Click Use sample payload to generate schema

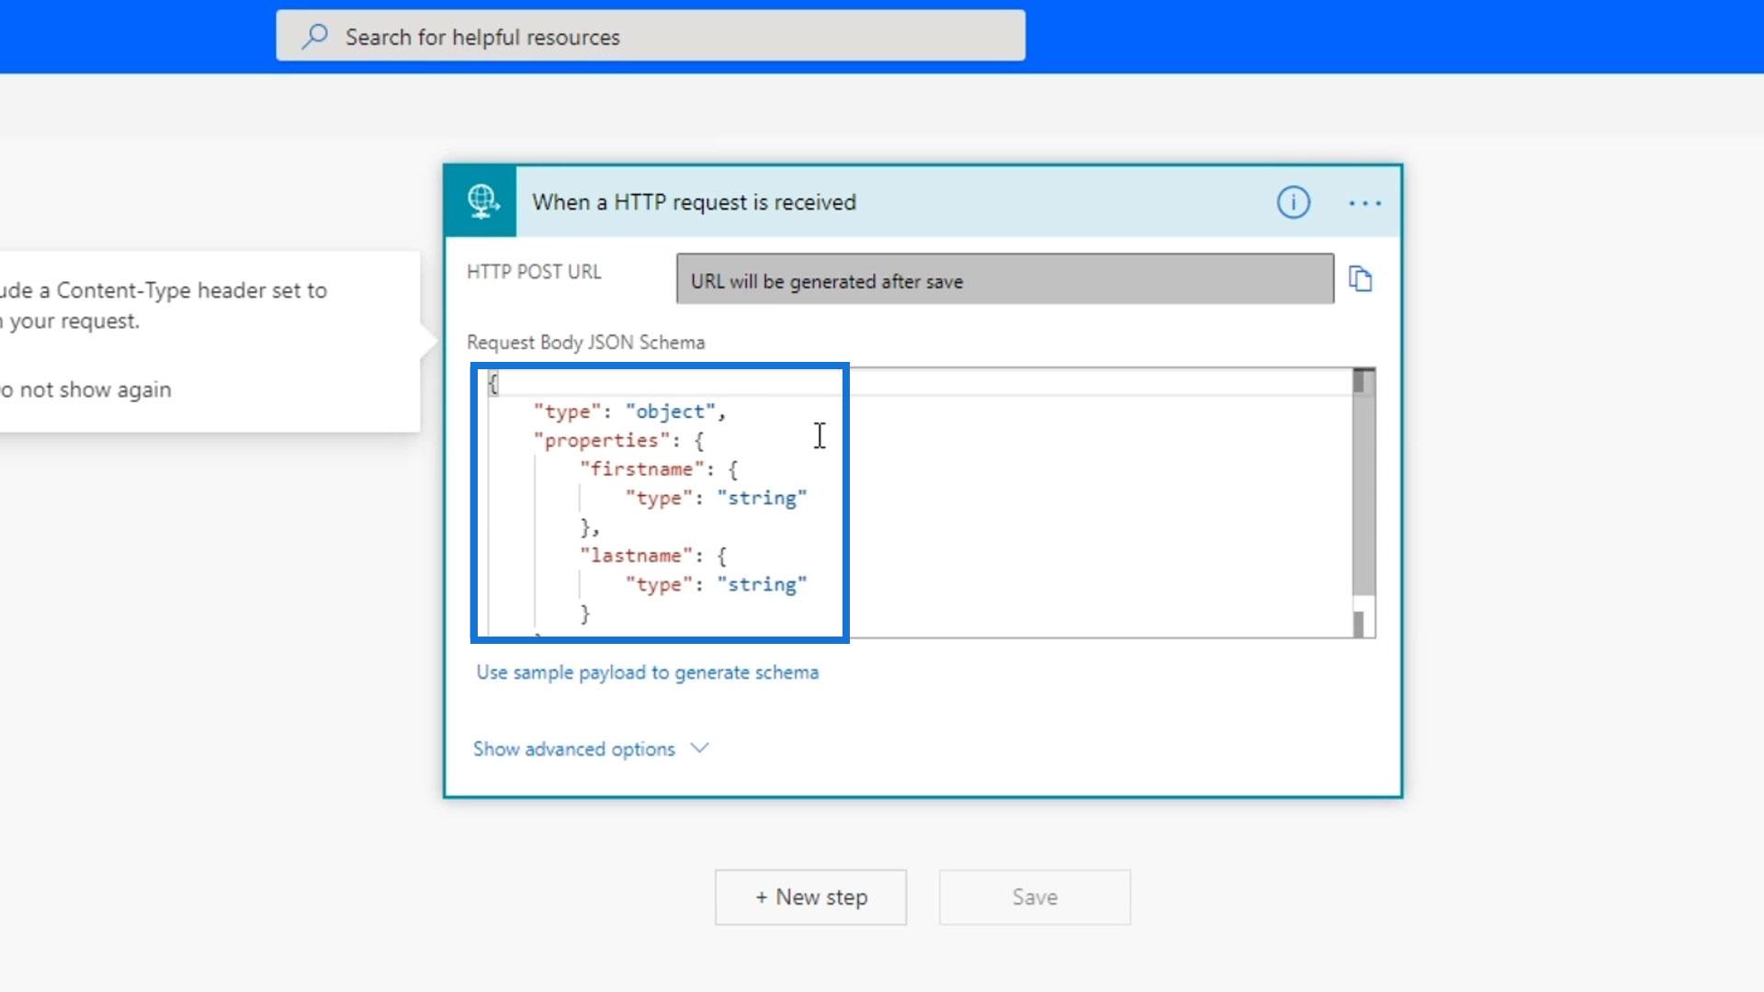(x=647, y=672)
